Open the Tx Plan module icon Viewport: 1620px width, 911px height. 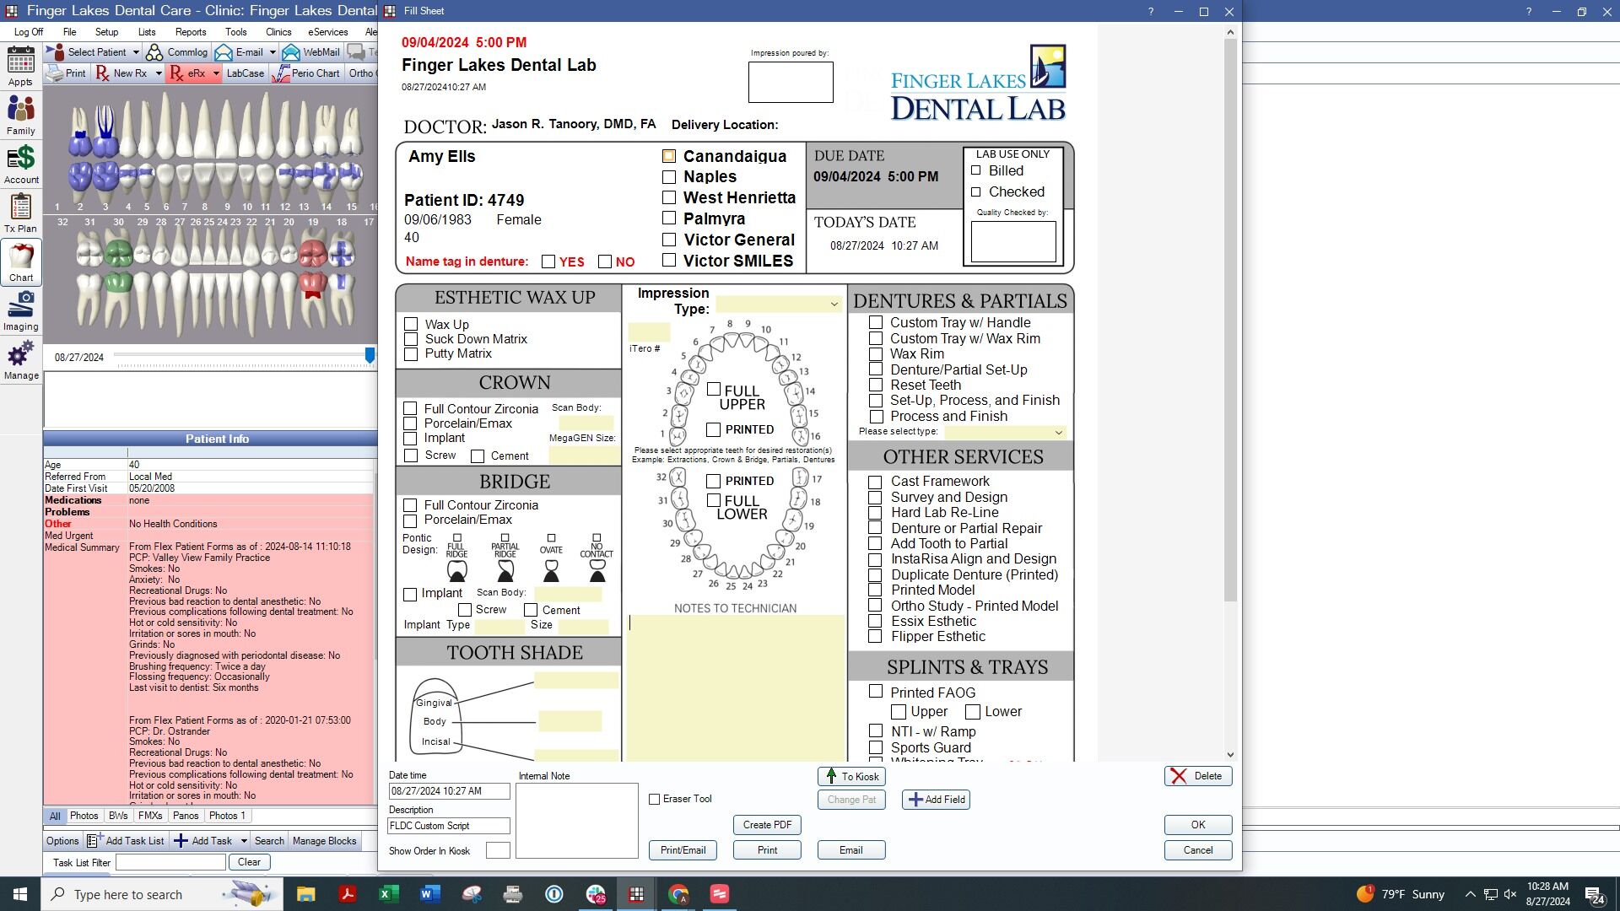point(20,213)
